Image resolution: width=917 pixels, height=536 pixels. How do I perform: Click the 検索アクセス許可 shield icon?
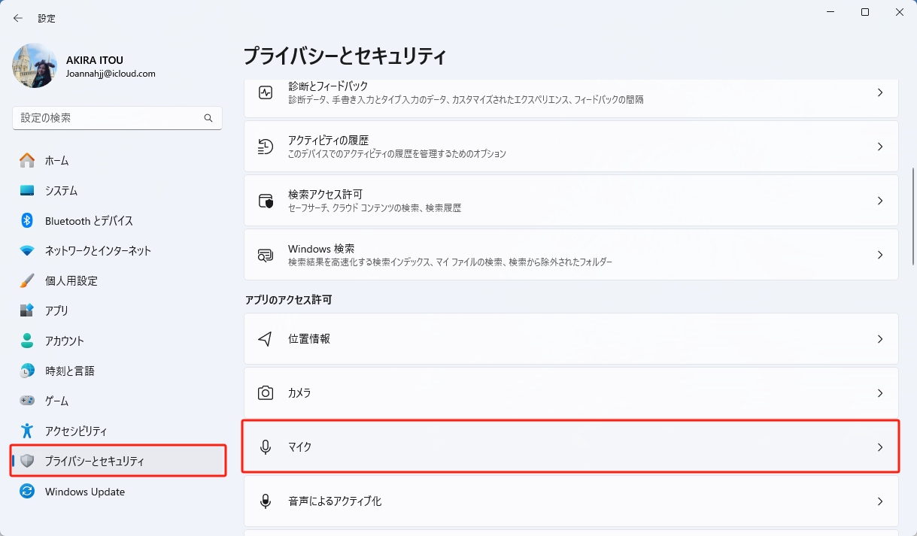pos(265,200)
